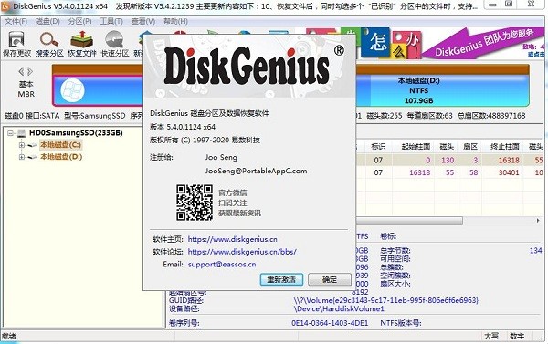
Task: Click the DiskGenius 团队为您服务 purple banner
Action: coord(483,44)
